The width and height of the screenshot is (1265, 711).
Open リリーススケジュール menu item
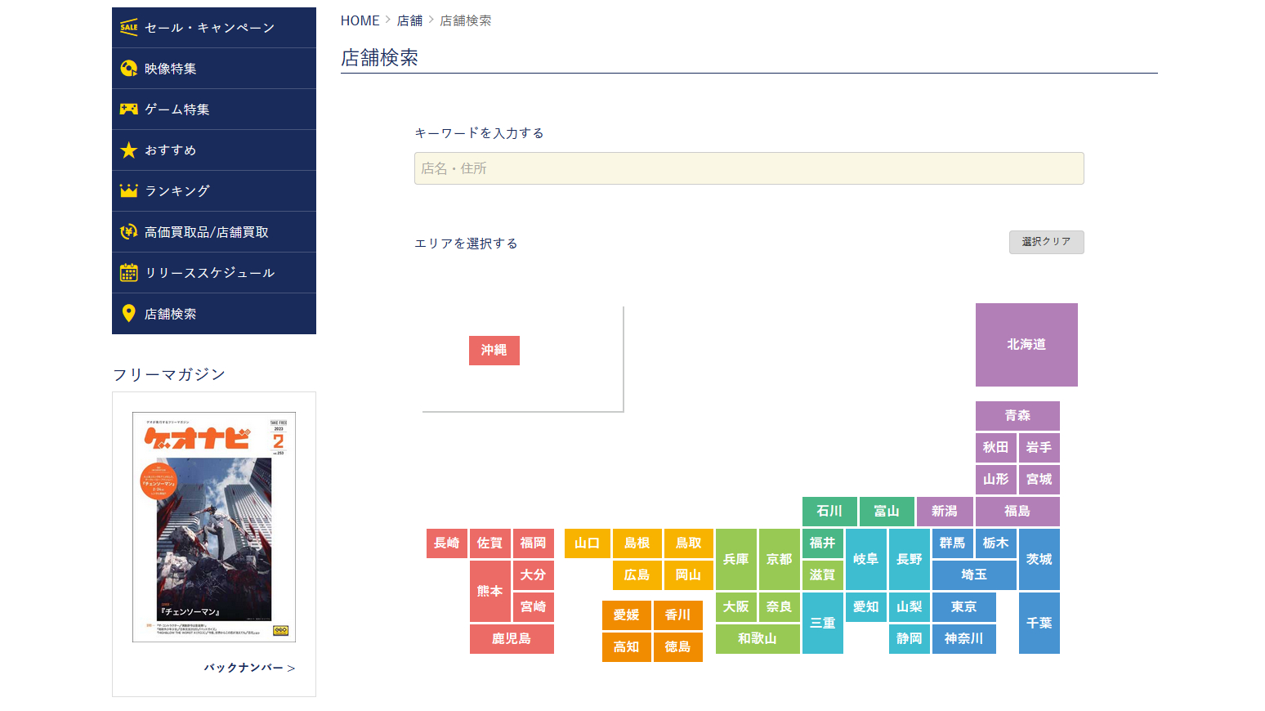click(214, 273)
